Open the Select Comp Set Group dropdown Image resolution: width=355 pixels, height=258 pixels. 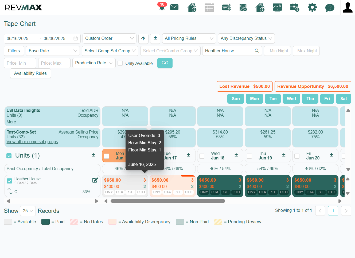(x=110, y=51)
